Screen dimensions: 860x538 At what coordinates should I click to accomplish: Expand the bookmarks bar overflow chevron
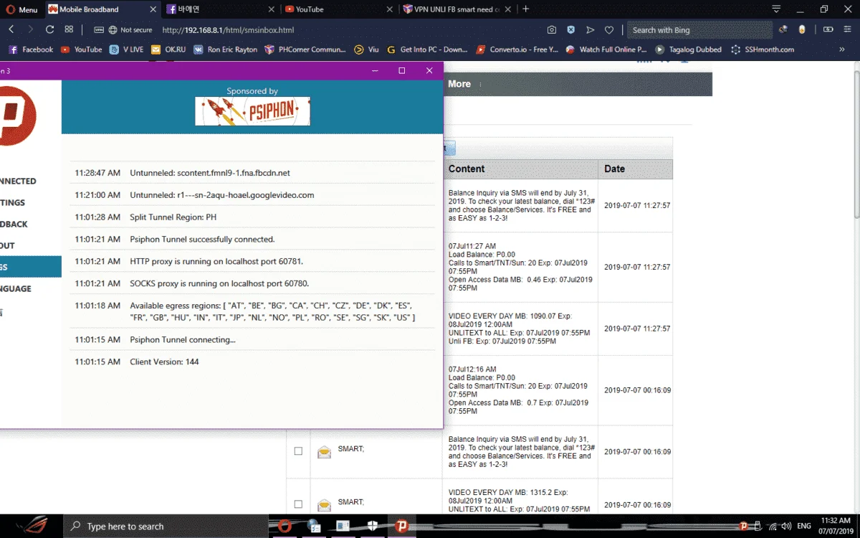842,49
